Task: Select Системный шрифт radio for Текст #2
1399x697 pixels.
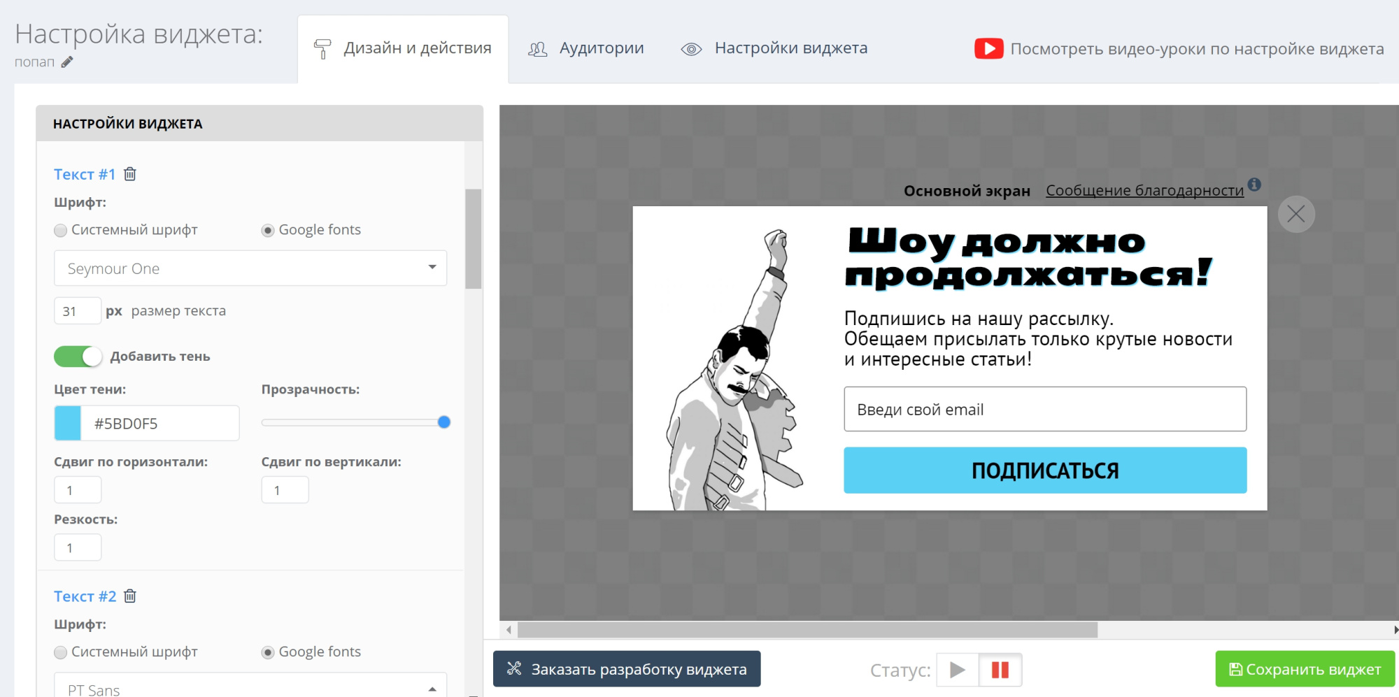Action: [60, 652]
